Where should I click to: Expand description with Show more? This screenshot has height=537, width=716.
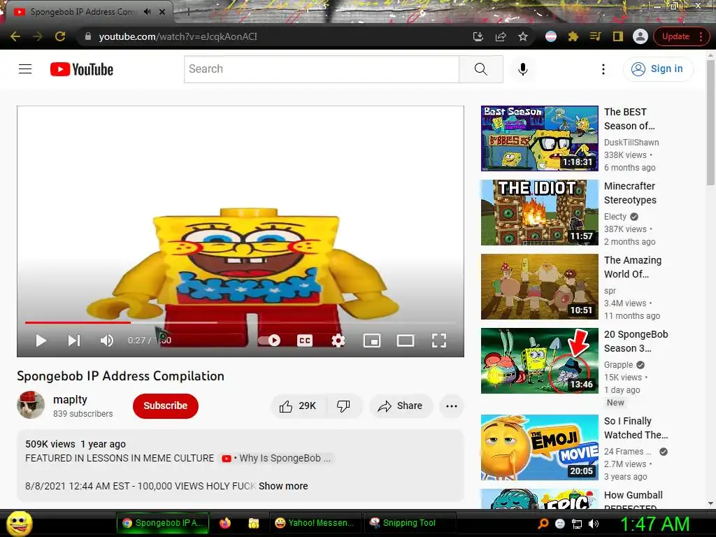(x=283, y=487)
